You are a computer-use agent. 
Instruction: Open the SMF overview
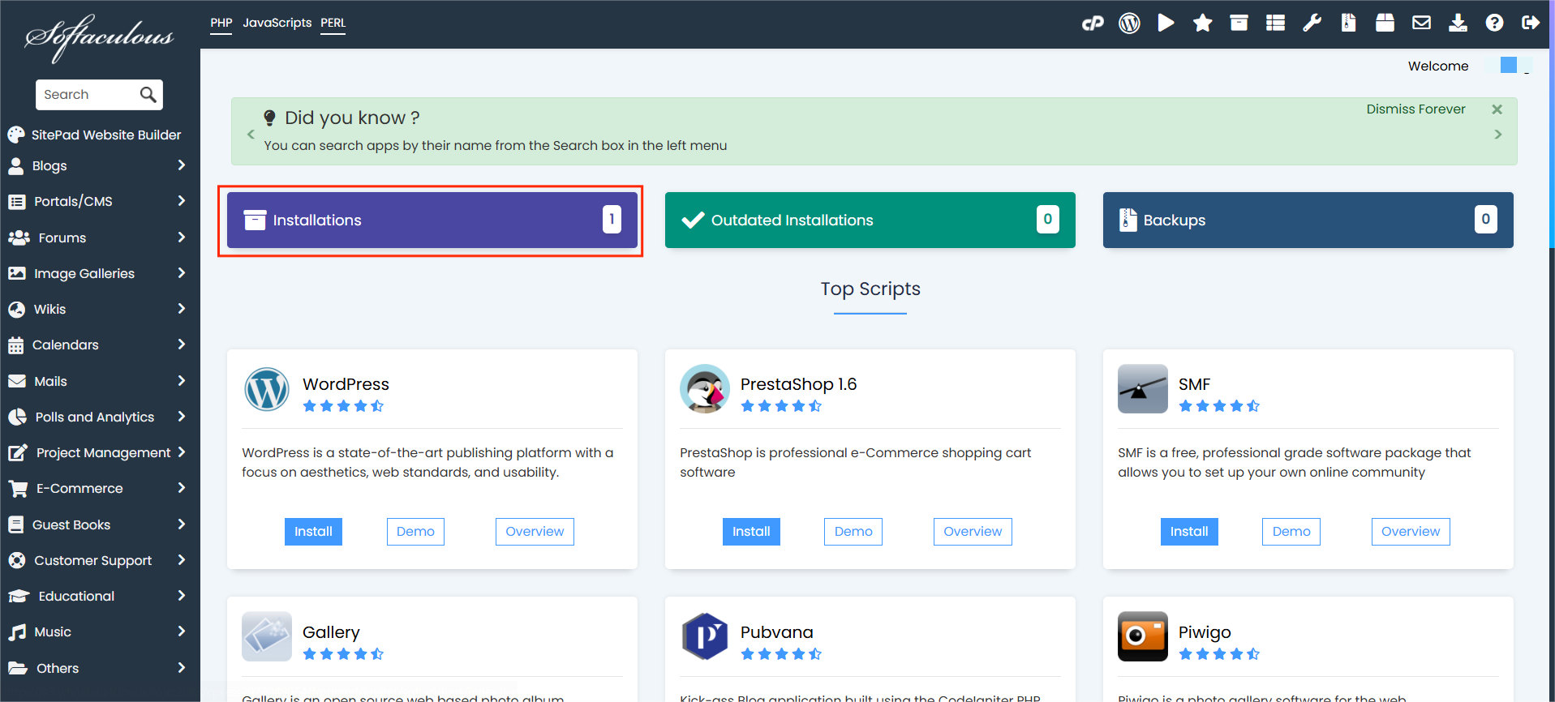pyautogui.click(x=1411, y=532)
